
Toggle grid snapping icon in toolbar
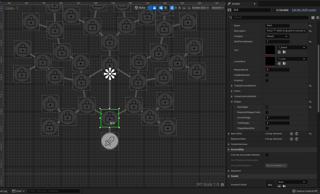[x=172, y=8]
